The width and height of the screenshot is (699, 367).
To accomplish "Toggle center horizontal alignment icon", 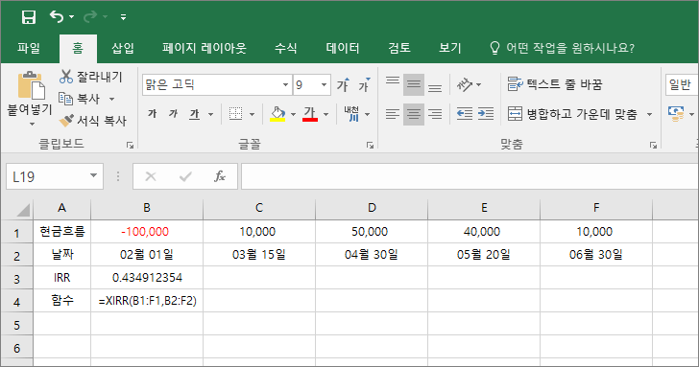I will (414, 114).
